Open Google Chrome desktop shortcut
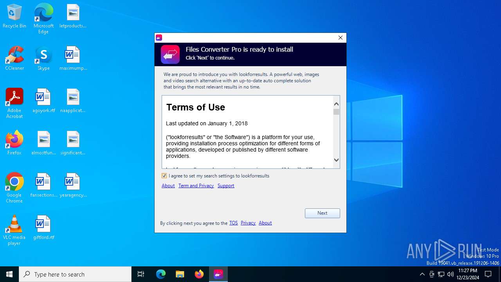This screenshot has height=282, width=501. 14,188
